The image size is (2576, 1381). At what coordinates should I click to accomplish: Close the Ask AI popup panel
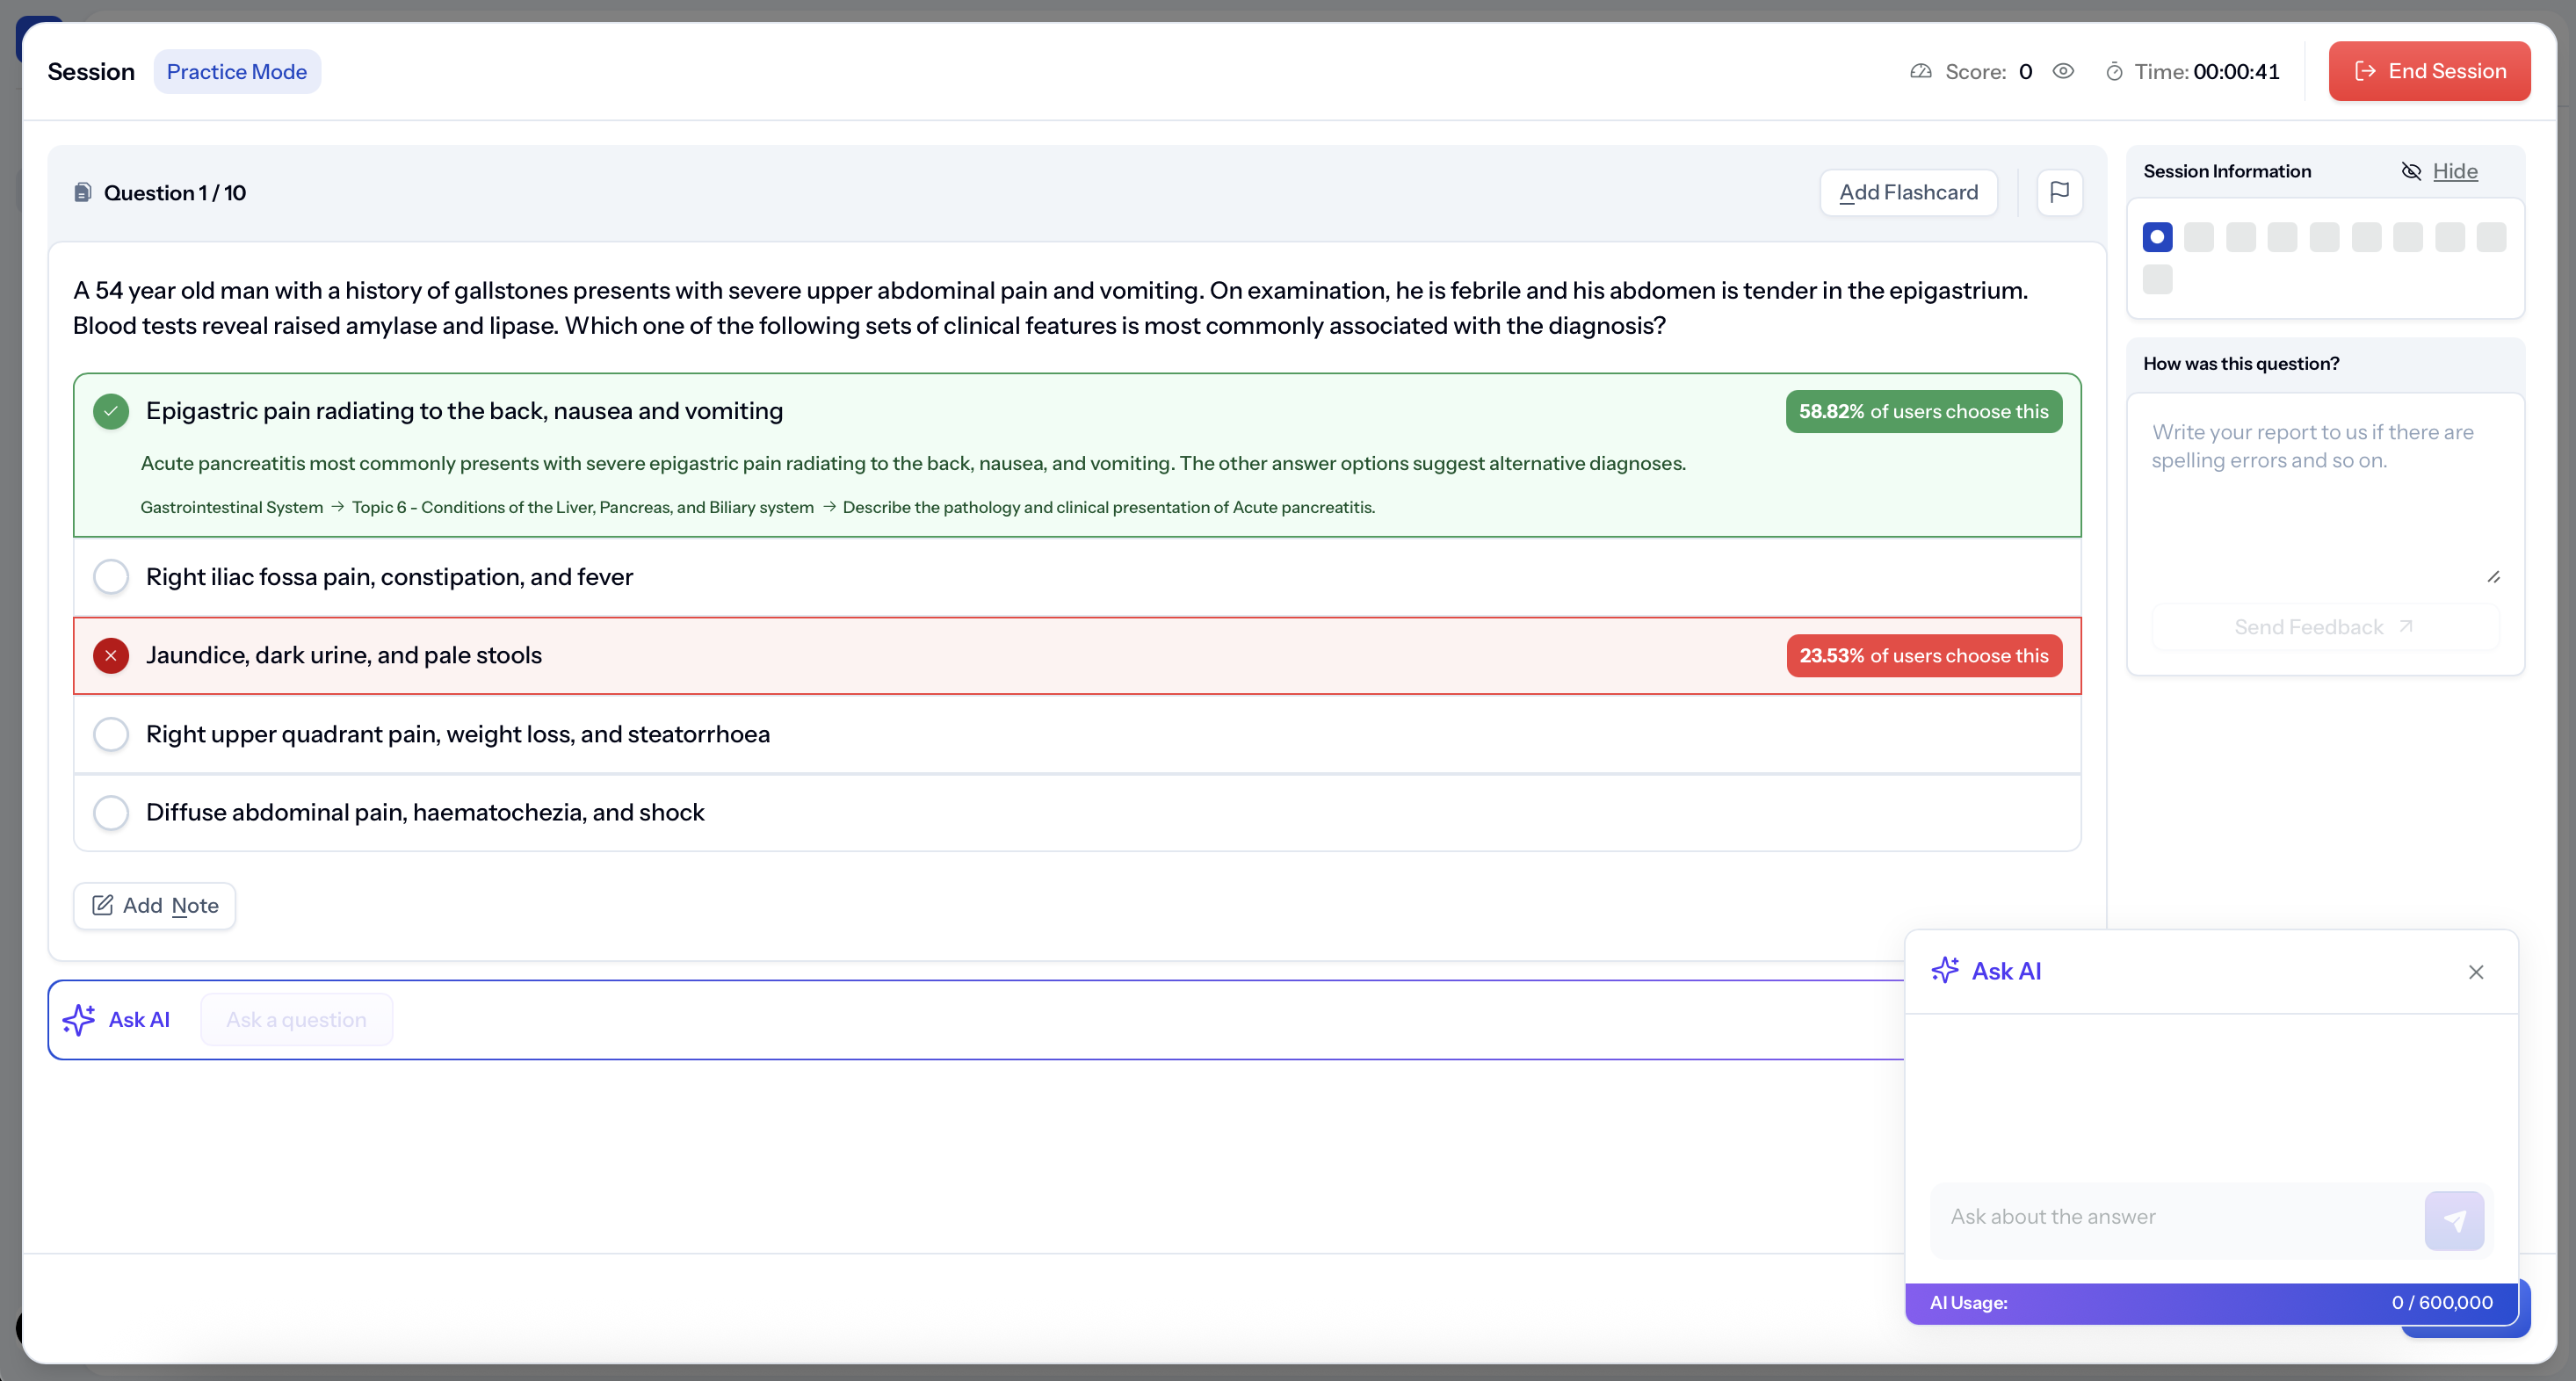point(2475,971)
